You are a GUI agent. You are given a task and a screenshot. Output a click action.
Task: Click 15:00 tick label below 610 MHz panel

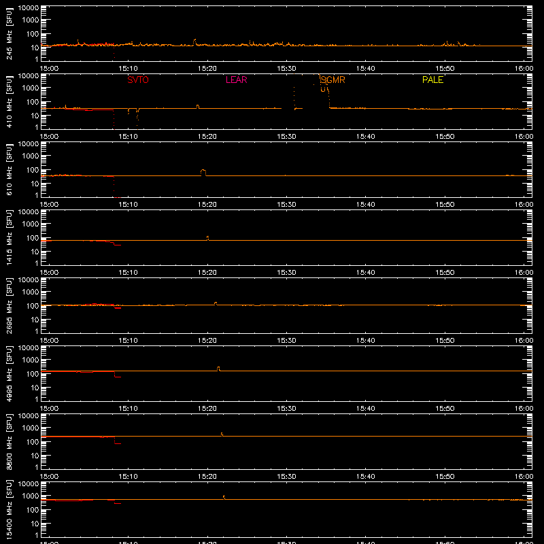click(x=49, y=205)
